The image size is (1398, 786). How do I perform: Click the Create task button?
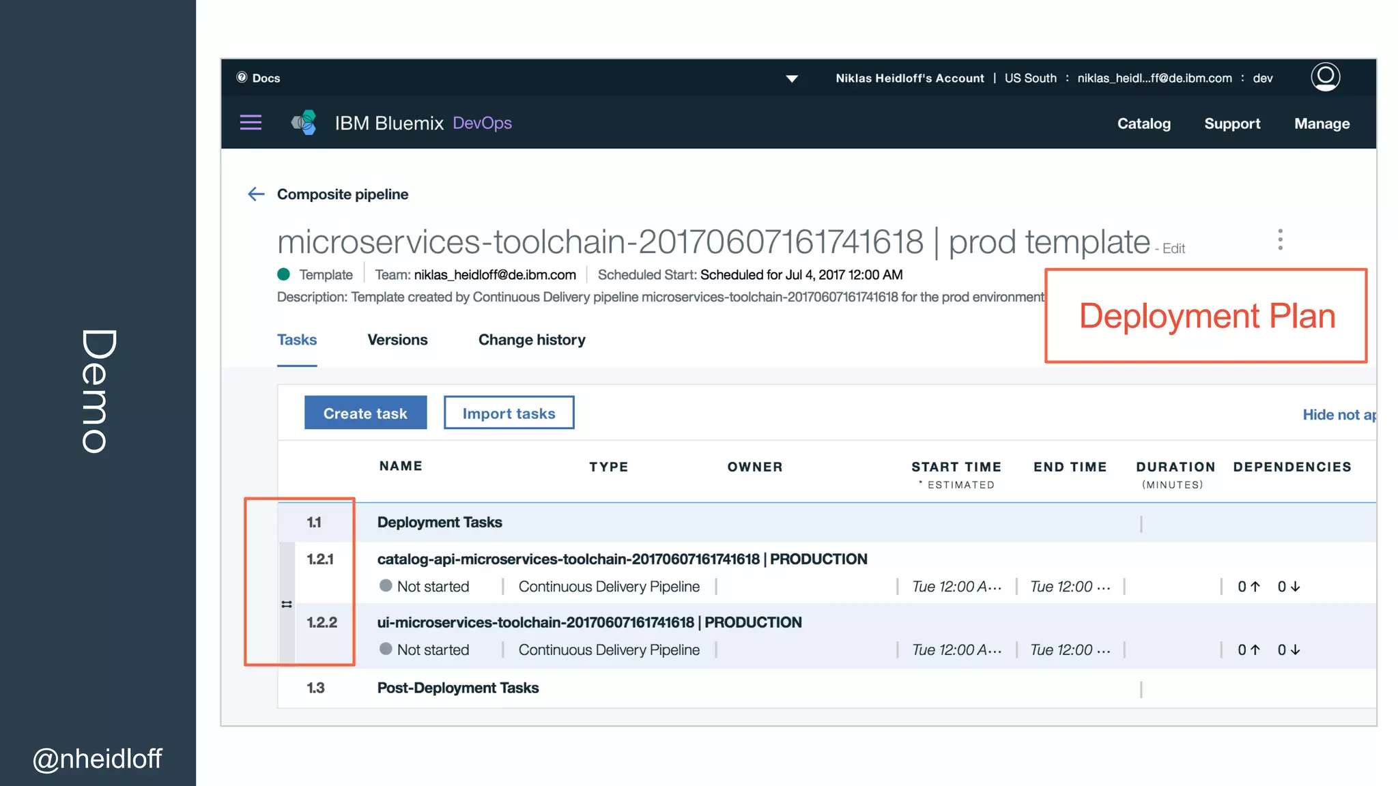[365, 413]
